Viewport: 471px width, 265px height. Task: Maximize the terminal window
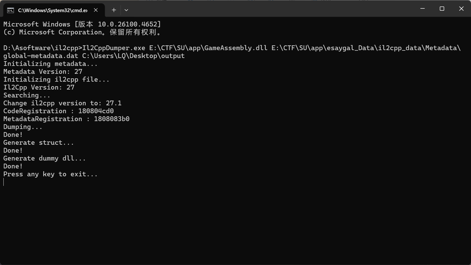442,9
